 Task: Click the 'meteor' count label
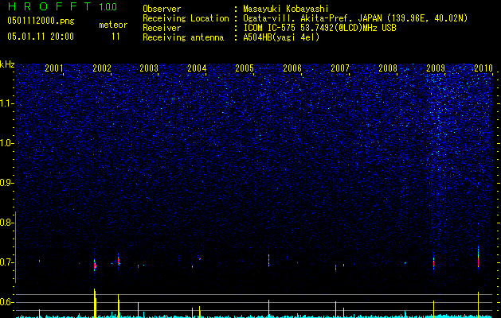pos(113,25)
